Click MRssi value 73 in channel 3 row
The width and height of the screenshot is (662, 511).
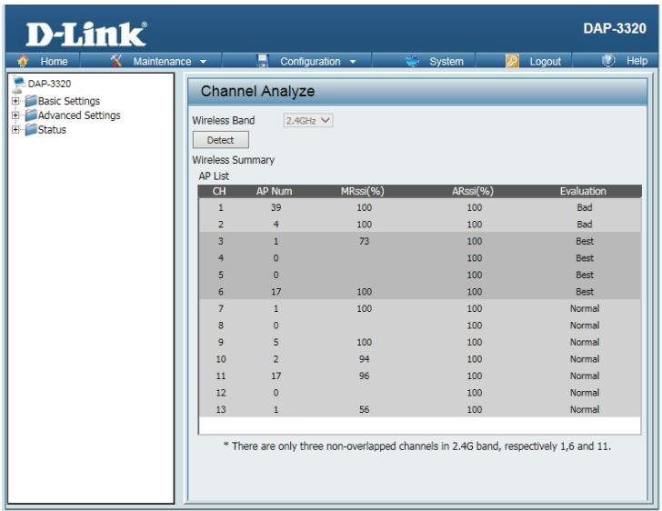[x=364, y=241]
